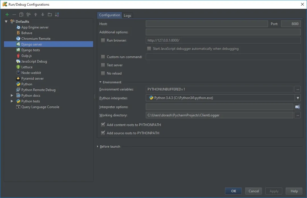Enable the Run browser checkbox
The width and height of the screenshot is (307, 198).
click(x=103, y=40)
